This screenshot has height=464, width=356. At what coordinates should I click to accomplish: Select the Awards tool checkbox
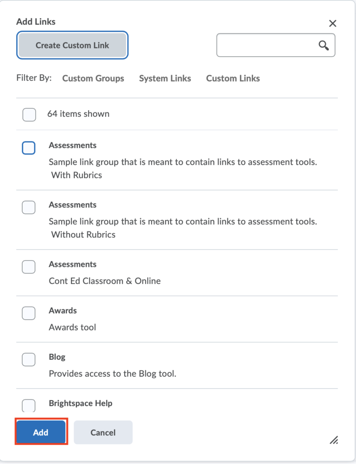tap(29, 313)
